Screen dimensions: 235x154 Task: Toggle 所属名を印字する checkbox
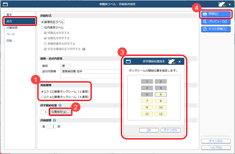click(x=45, y=33)
